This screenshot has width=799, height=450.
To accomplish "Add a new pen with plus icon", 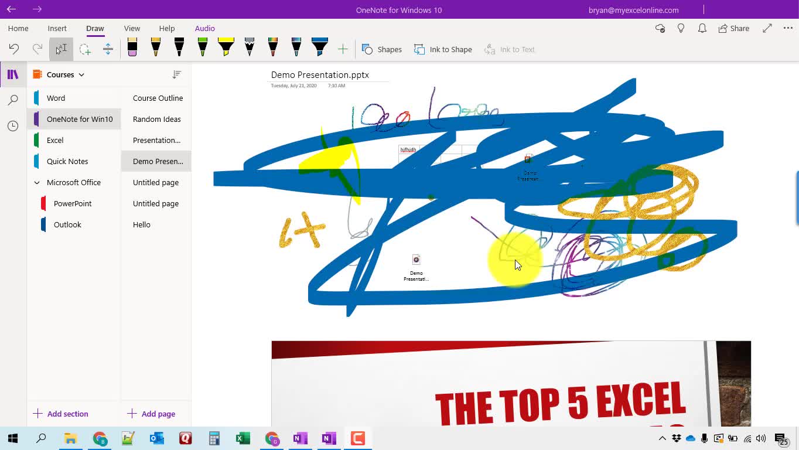I will pos(343,50).
